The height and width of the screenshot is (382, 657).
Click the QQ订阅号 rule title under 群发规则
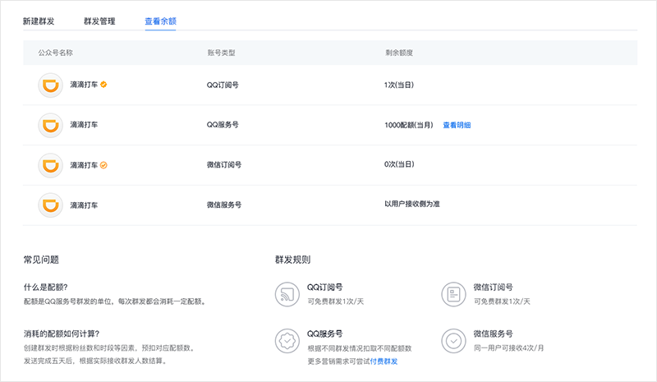point(324,288)
